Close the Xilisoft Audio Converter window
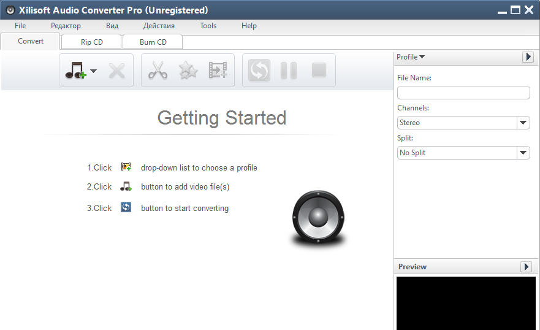Screen dimensions: 540x330 [x=529, y=10]
